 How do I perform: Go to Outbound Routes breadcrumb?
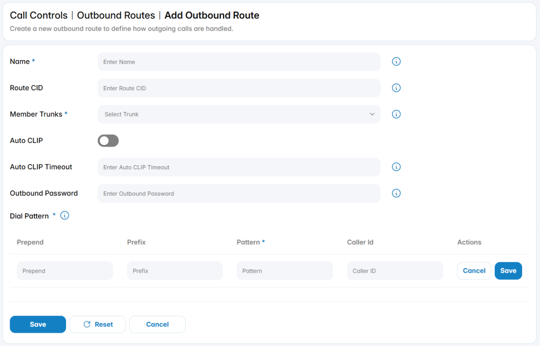coord(116,15)
